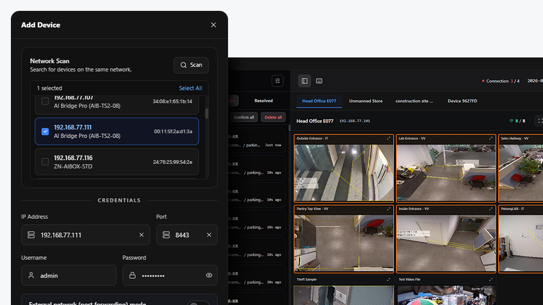Click the lock icon in Password field
Image resolution: width=543 pixels, height=305 pixels.
(x=132, y=275)
